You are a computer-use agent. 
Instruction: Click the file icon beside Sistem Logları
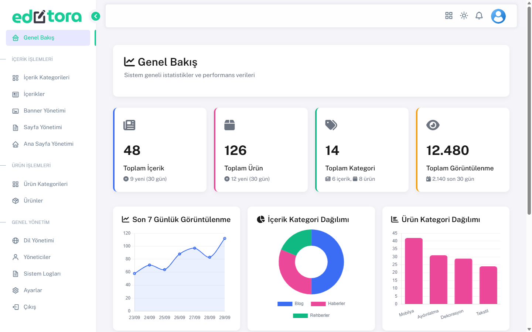pyautogui.click(x=16, y=274)
